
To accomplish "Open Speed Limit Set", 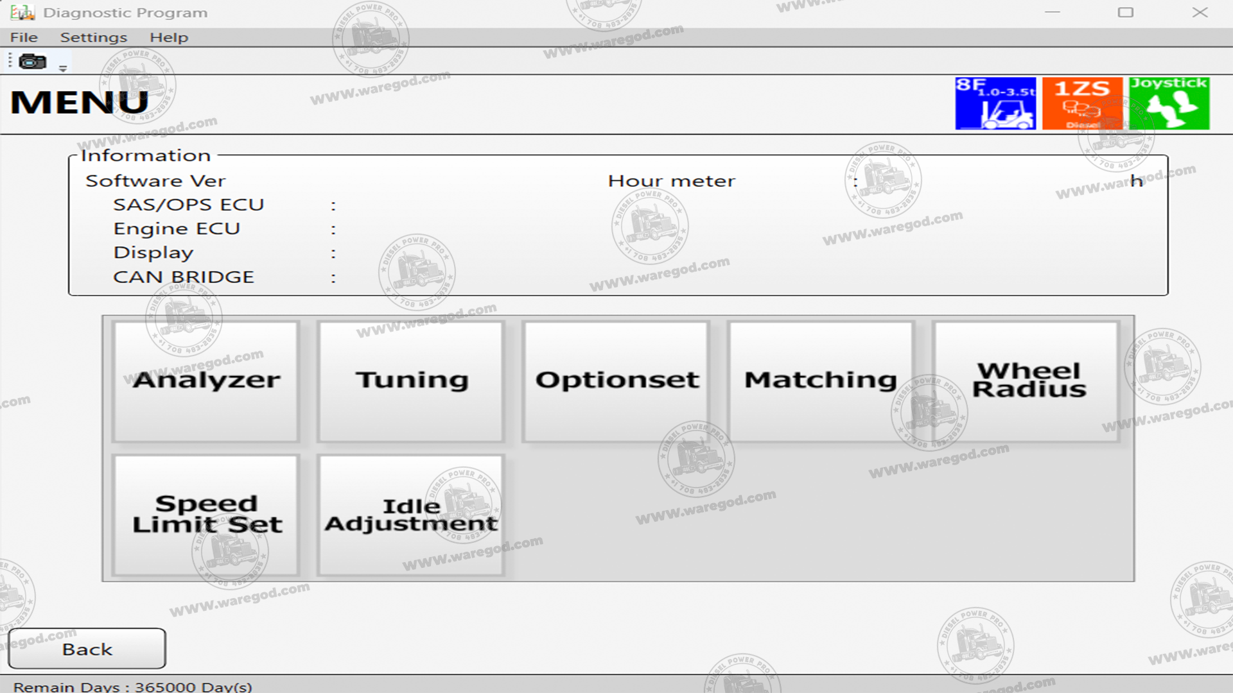I will tap(206, 515).
